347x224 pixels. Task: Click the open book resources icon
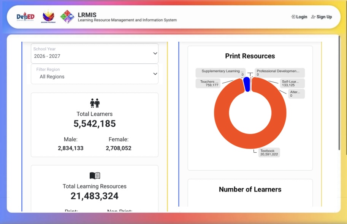(95, 175)
